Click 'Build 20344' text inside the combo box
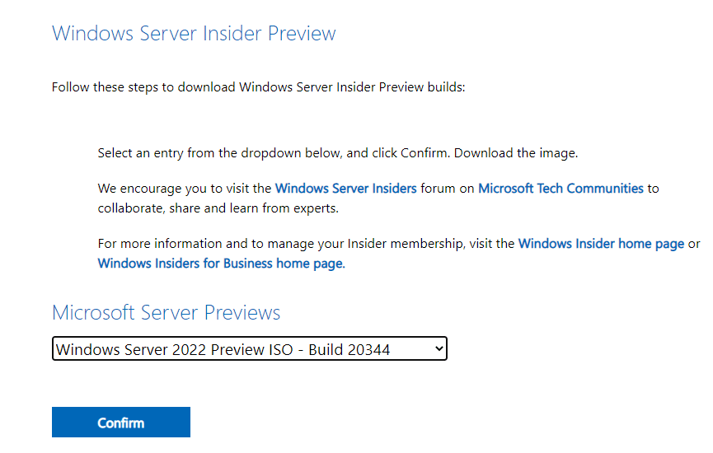Image resolution: width=713 pixels, height=453 pixels. [349, 349]
